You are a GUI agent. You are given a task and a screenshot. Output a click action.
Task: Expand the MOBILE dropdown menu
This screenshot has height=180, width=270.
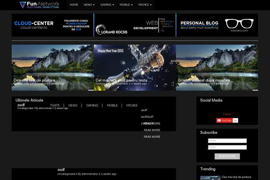click(x=126, y=5)
